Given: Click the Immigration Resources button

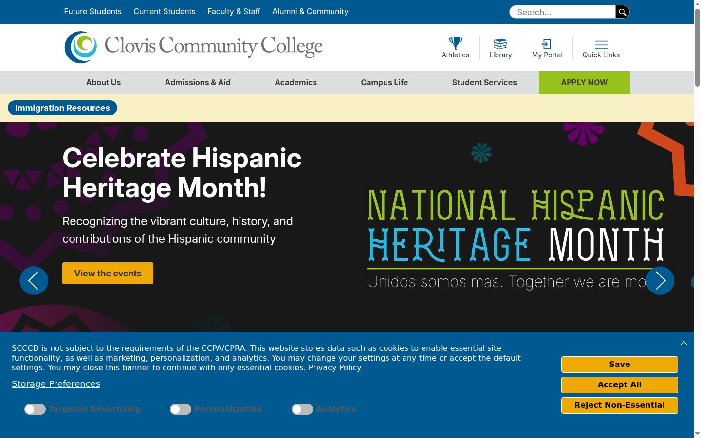Looking at the screenshot, I should [x=62, y=108].
